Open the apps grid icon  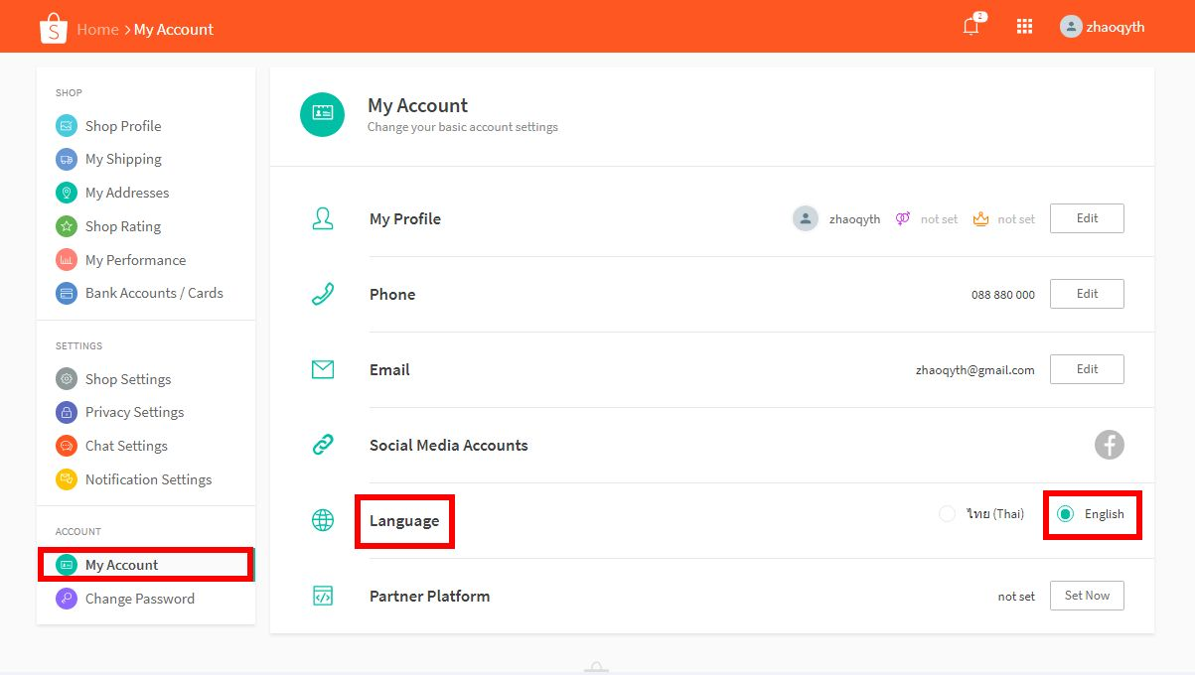(1024, 26)
